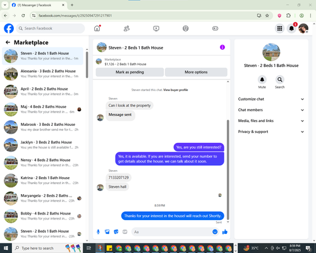Go back using the Marketplace back arrow

click(x=8, y=42)
